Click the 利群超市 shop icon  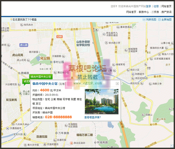[x=133, y=74]
